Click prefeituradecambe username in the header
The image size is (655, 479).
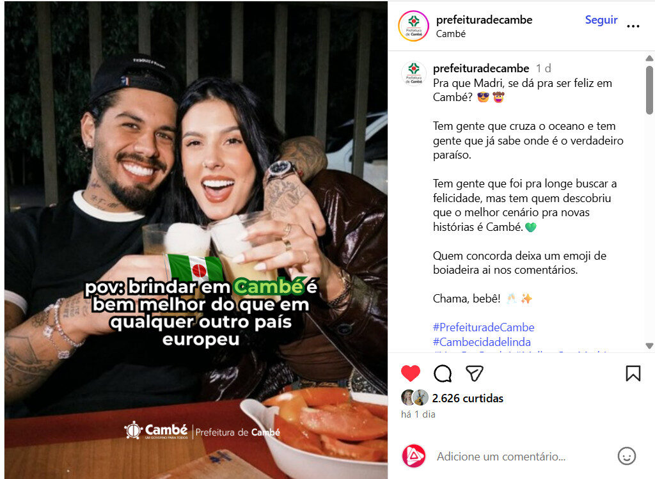coord(484,20)
